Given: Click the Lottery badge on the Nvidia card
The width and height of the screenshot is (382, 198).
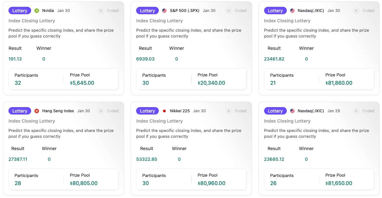Looking at the screenshot, I should (x=20, y=11).
